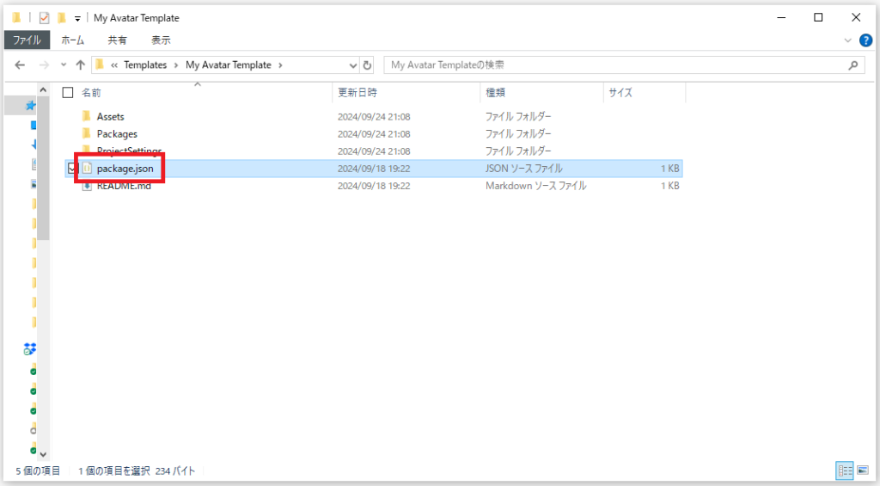Viewport: 880px width, 486px height.
Task: Switch to the ホーム ribbon tab
Action: tap(72, 40)
